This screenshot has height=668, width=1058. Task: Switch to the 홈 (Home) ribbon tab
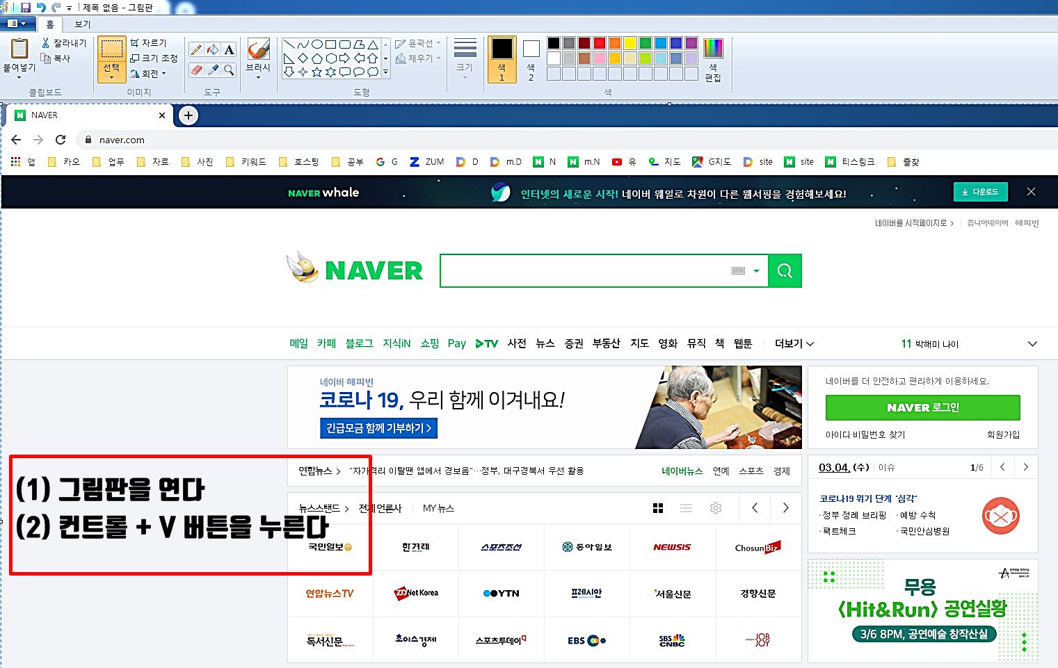coord(50,24)
